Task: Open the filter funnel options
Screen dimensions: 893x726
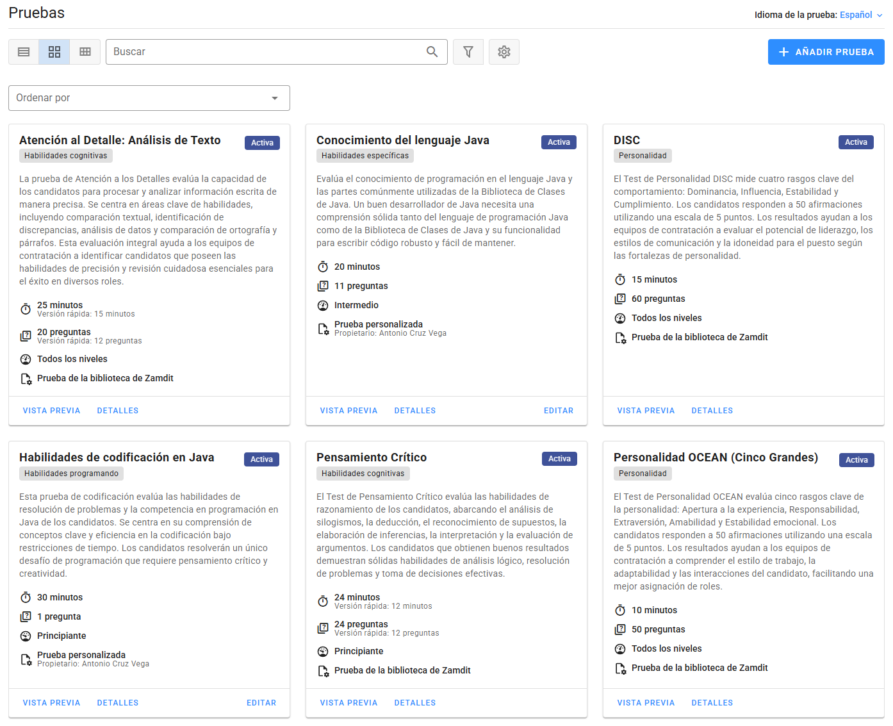Action: tap(468, 52)
